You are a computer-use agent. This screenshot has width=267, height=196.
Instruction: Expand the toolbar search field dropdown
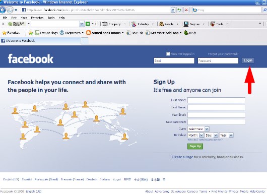[x=82, y=24]
